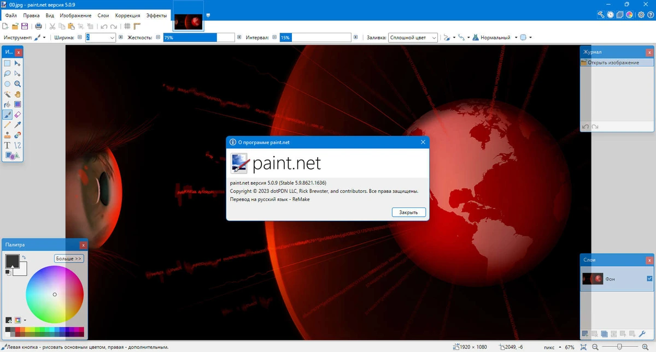
Task: Click the Закрыть button in About dialog
Action: tap(408, 212)
